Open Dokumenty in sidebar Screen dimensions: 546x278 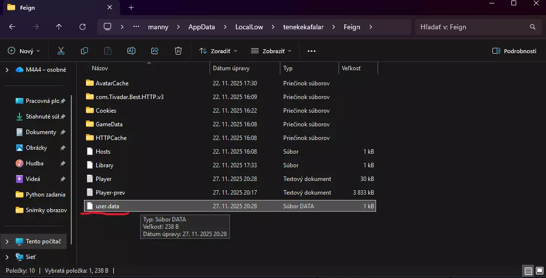(41, 132)
